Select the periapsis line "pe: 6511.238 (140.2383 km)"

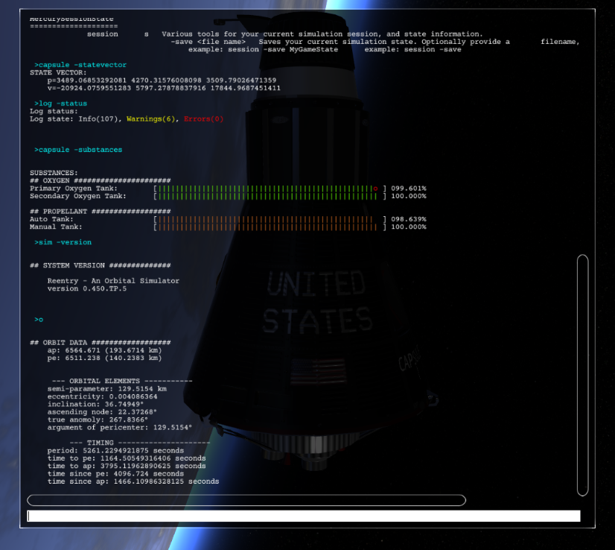coord(105,358)
